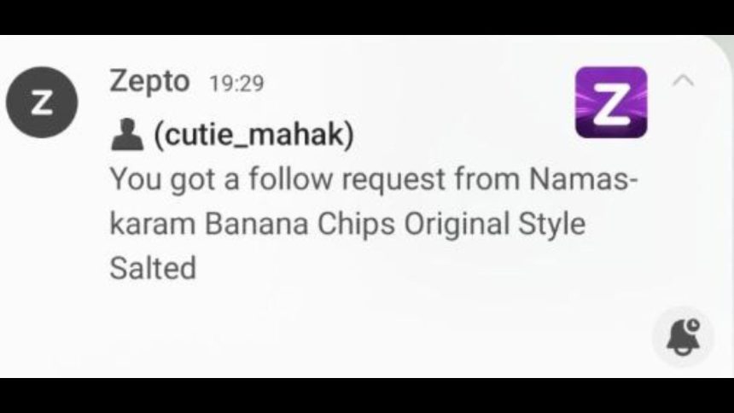
Task: Click the 19:29 timestamp
Action: (x=236, y=84)
